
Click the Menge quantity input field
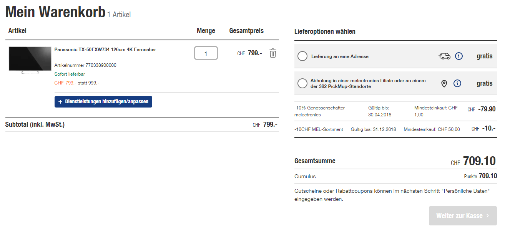click(206, 53)
